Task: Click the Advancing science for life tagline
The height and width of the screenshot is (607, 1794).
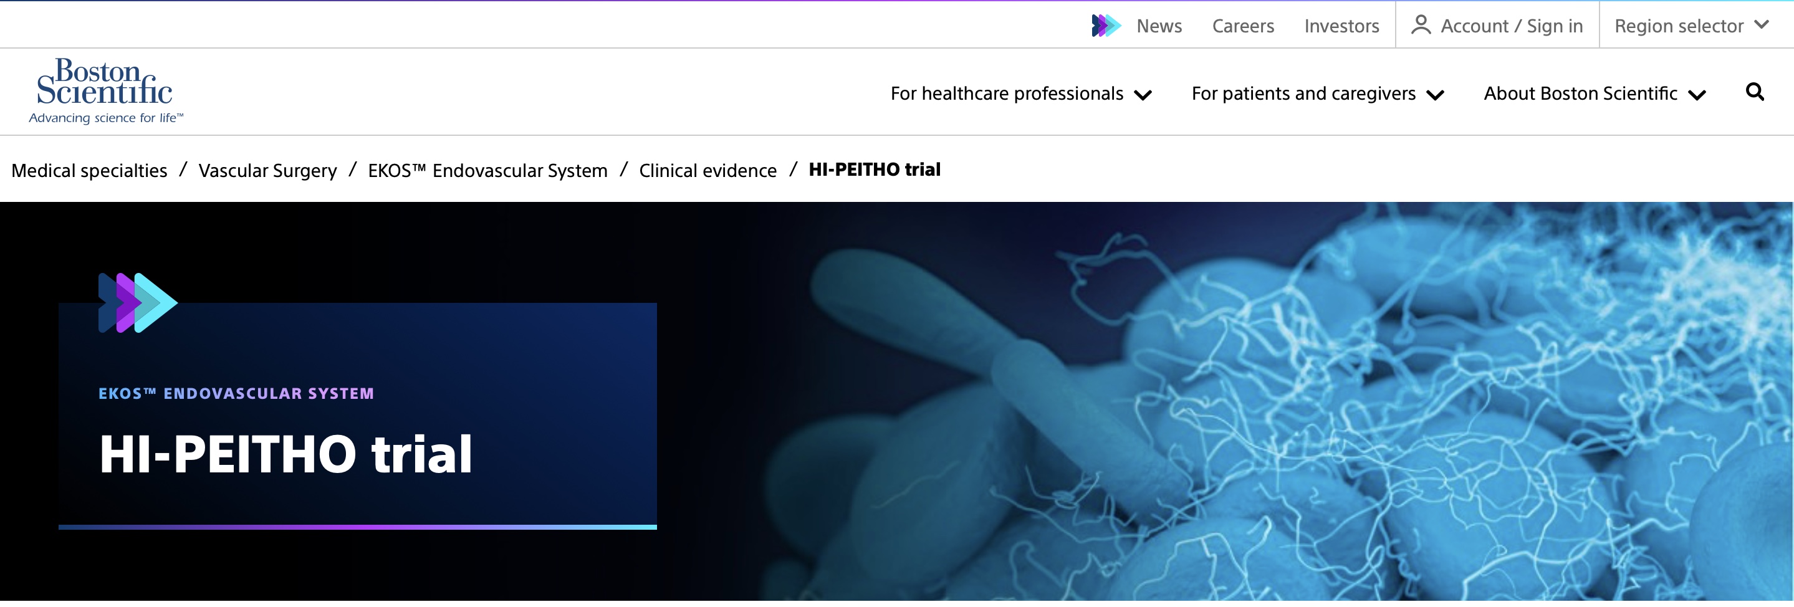Action: coord(106,118)
